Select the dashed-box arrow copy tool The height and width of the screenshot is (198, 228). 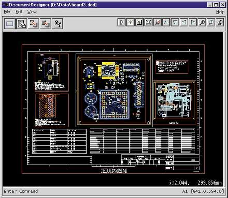pyautogui.click(x=34, y=24)
